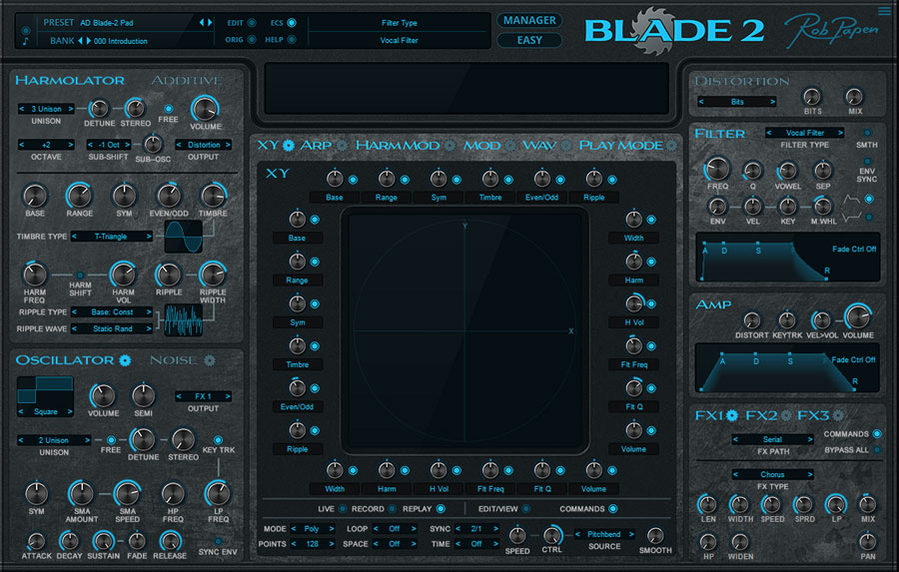Click the upper filter envelope shape icon
Viewport: 899px width, 572px height.
(x=852, y=200)
